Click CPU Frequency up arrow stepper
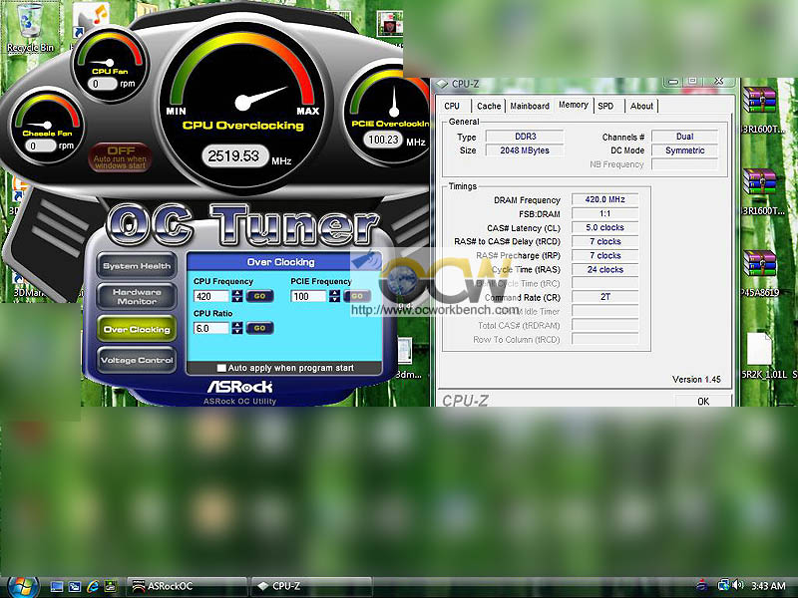The height and width of the screenshot is (598, 798). [x=237, y=293]
